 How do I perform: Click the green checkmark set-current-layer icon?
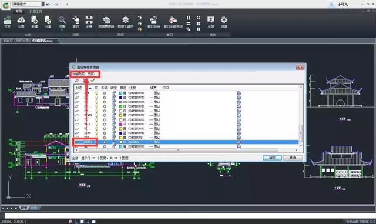coord(93,81)
